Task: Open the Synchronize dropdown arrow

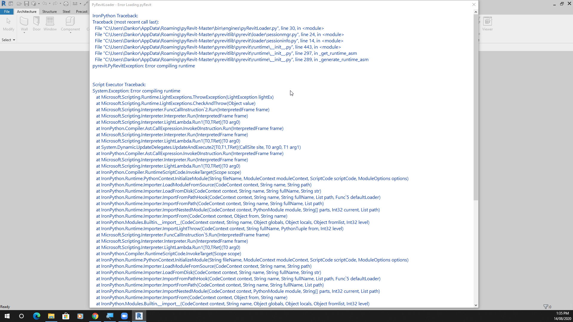Action: coord(39,4)
